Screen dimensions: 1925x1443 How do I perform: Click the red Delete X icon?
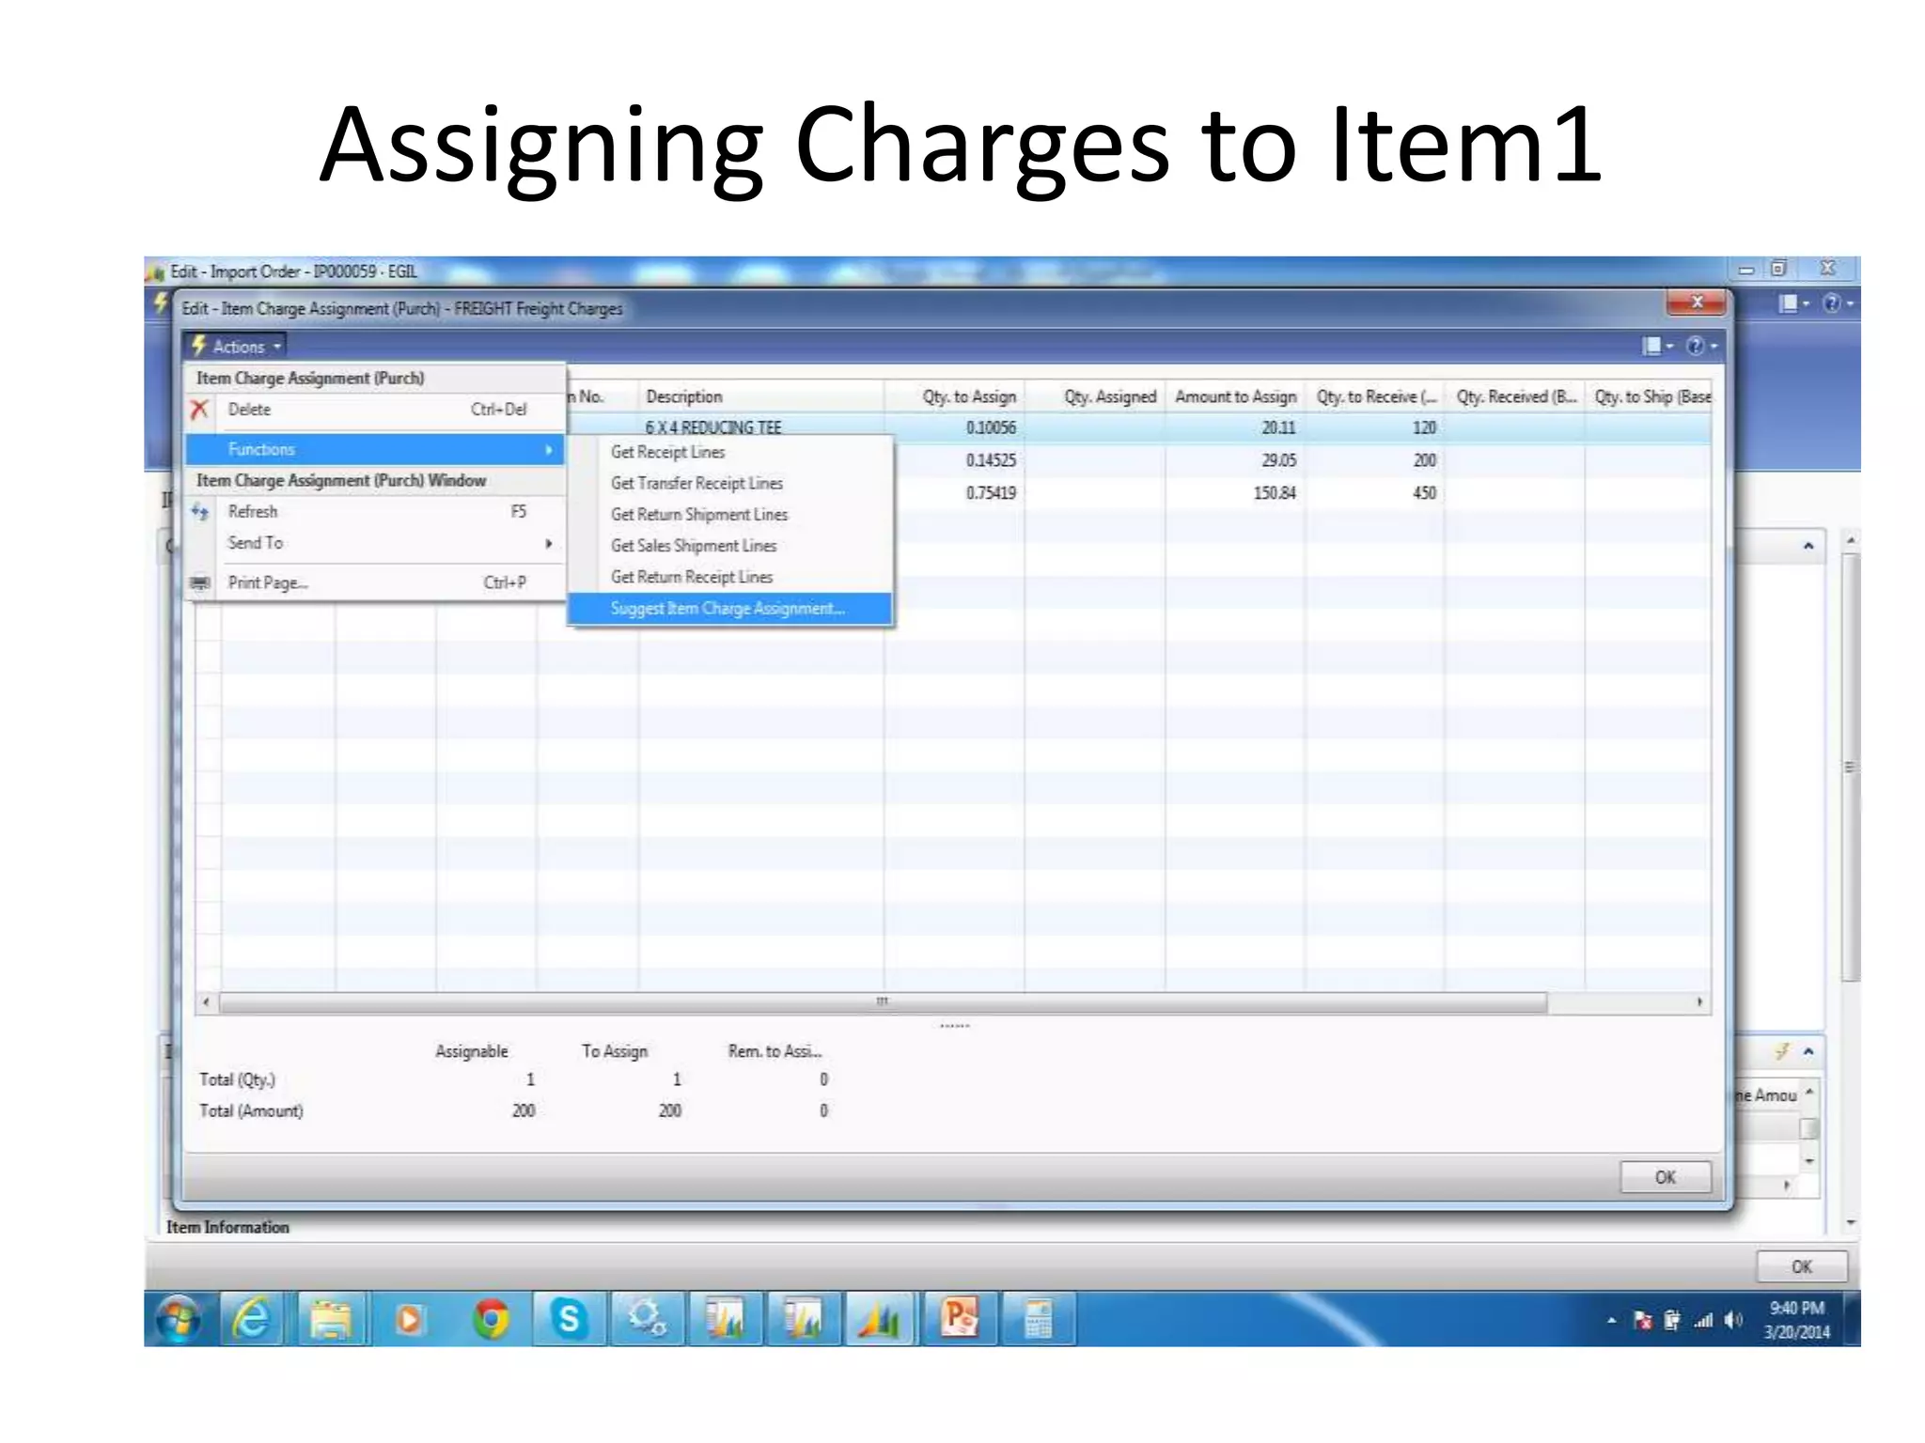pyautogui.click(x=199, y=410)
